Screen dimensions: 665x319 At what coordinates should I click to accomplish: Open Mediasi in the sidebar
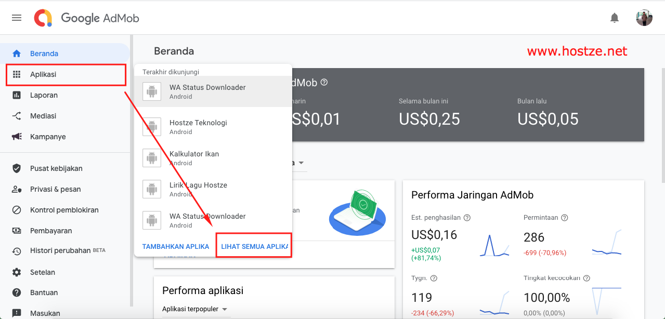65,116
